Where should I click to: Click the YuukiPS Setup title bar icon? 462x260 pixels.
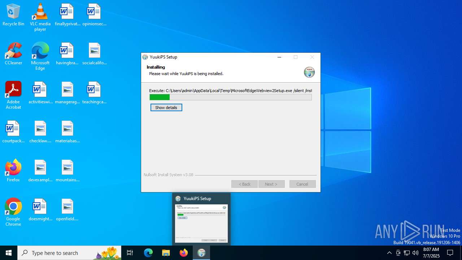[145, 57]
